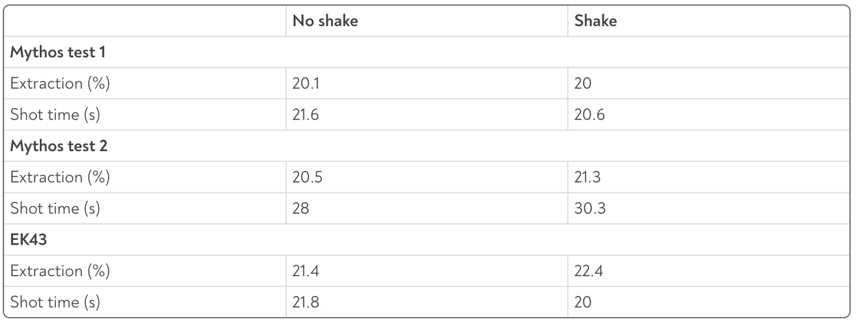
Task: Click Extraction (%) label under Mythos test 1
Action: click(x=60, y=83)
